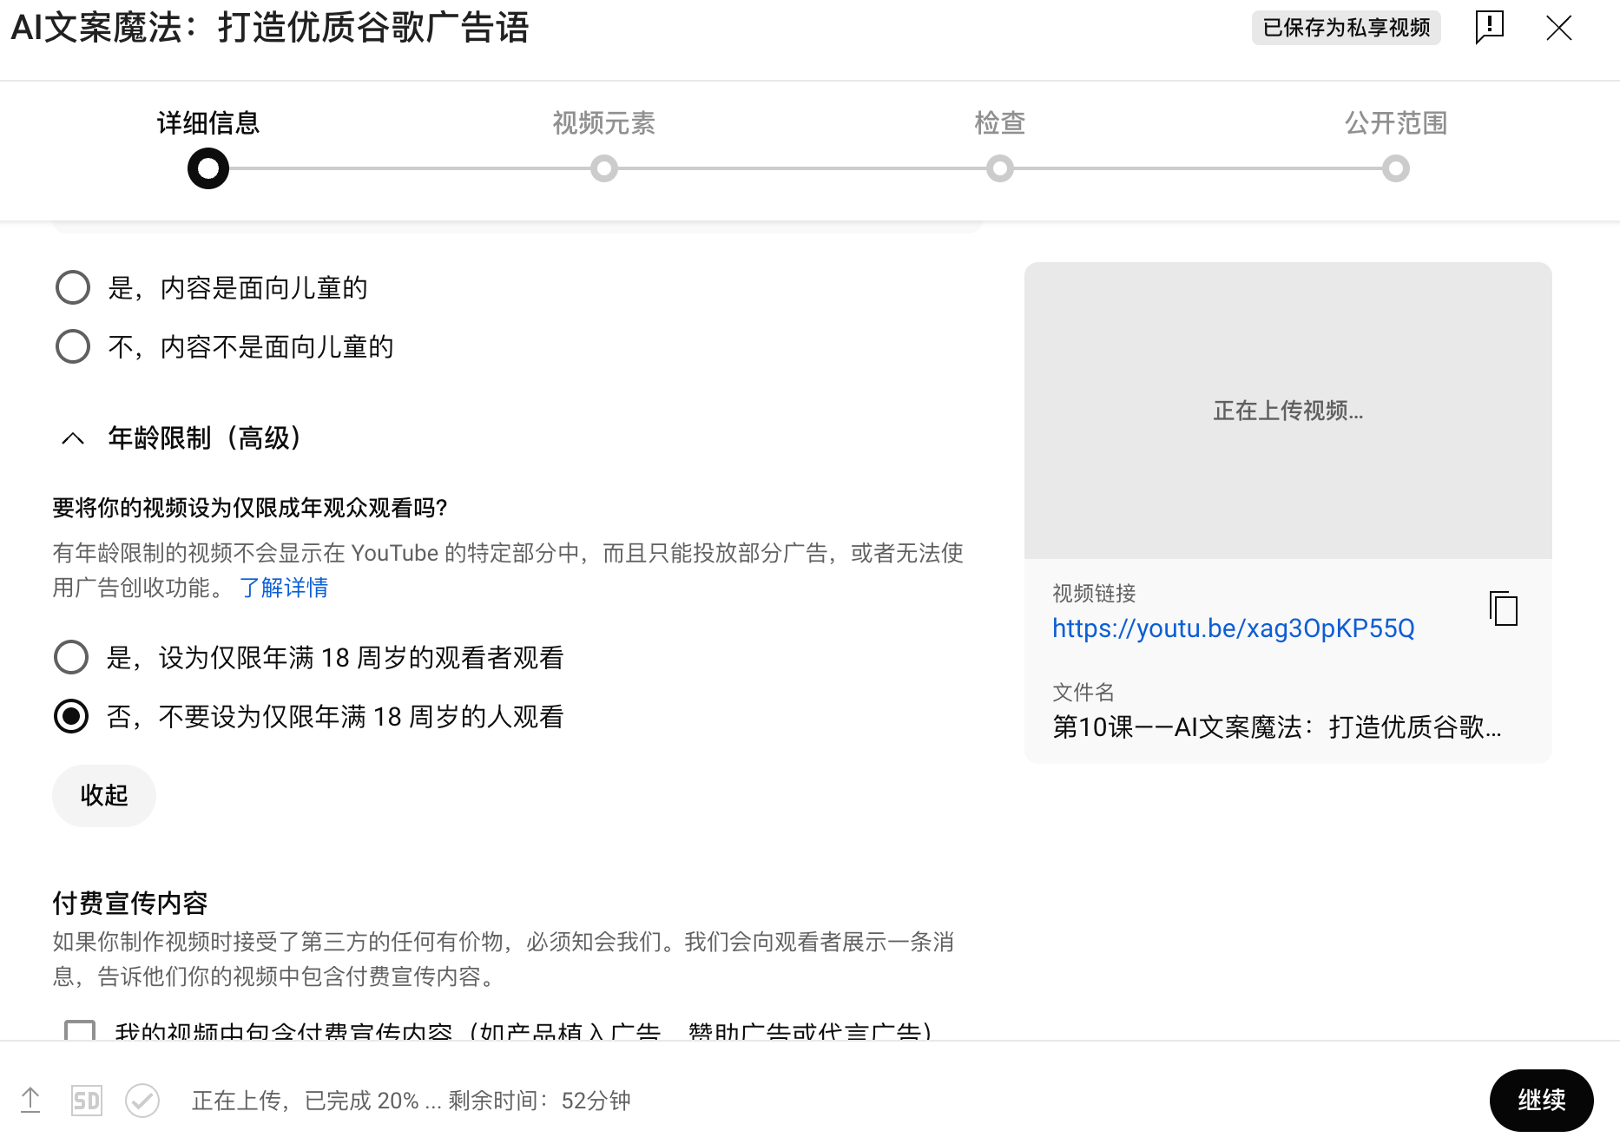Click the checks complete checkmark icon
The image size is (1620, 1144).
click(x=142, y=1101)
